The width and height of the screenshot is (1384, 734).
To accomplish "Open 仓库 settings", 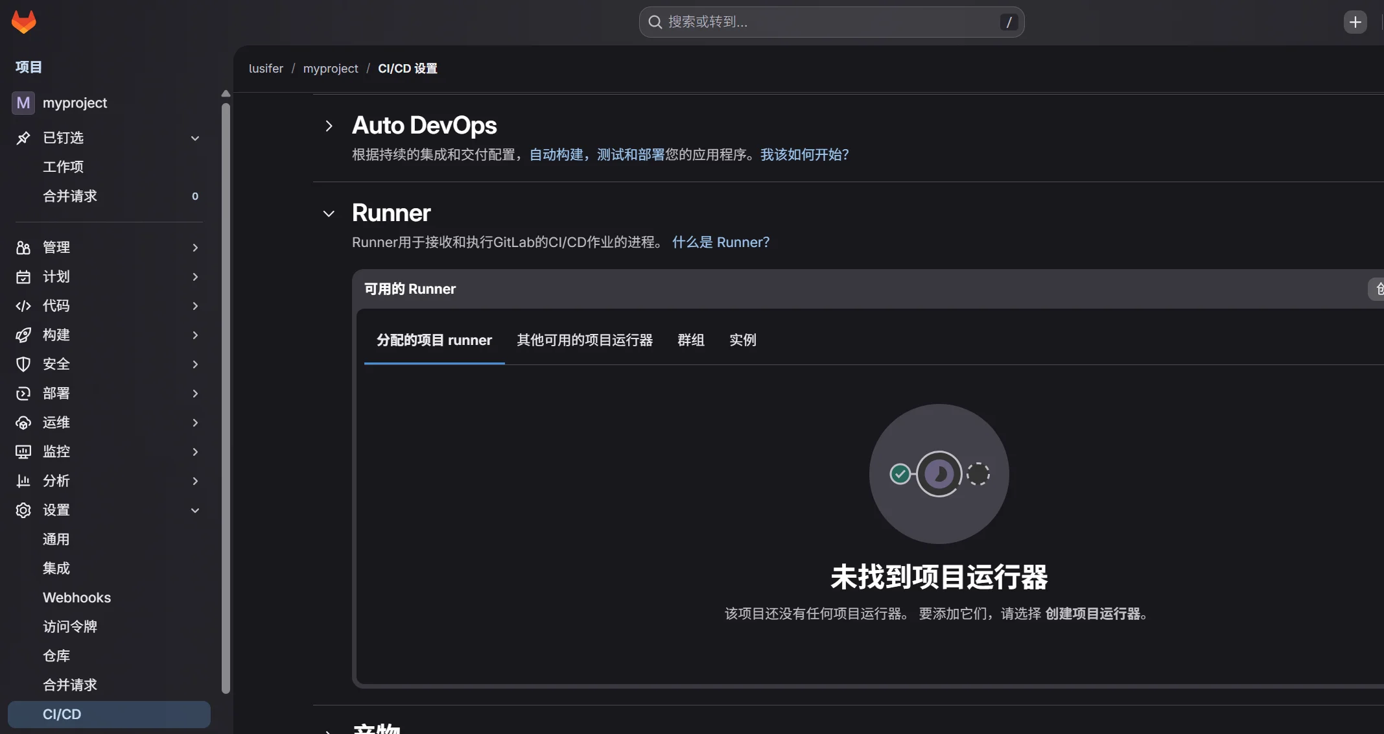I will click(x=109, y=656).
